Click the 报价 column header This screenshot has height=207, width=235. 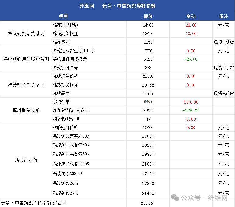click(148, 16)
